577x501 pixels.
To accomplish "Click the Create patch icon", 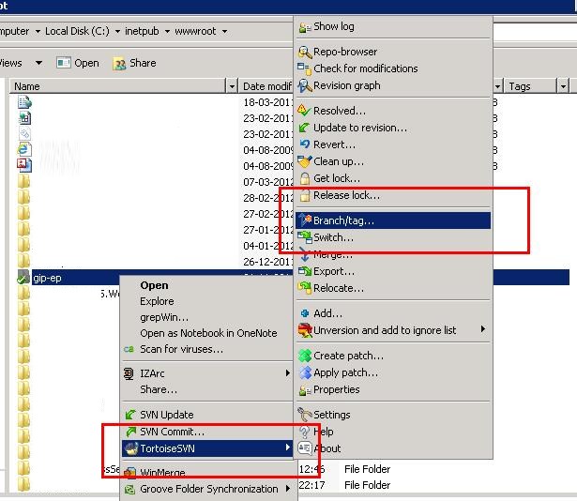I will (x=305, y=356).
